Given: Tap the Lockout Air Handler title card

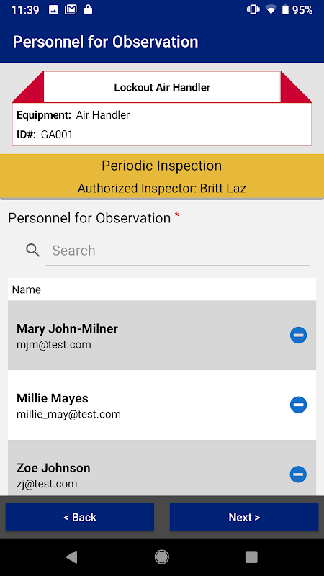Looking at the screenshot, I should point(162,87).
